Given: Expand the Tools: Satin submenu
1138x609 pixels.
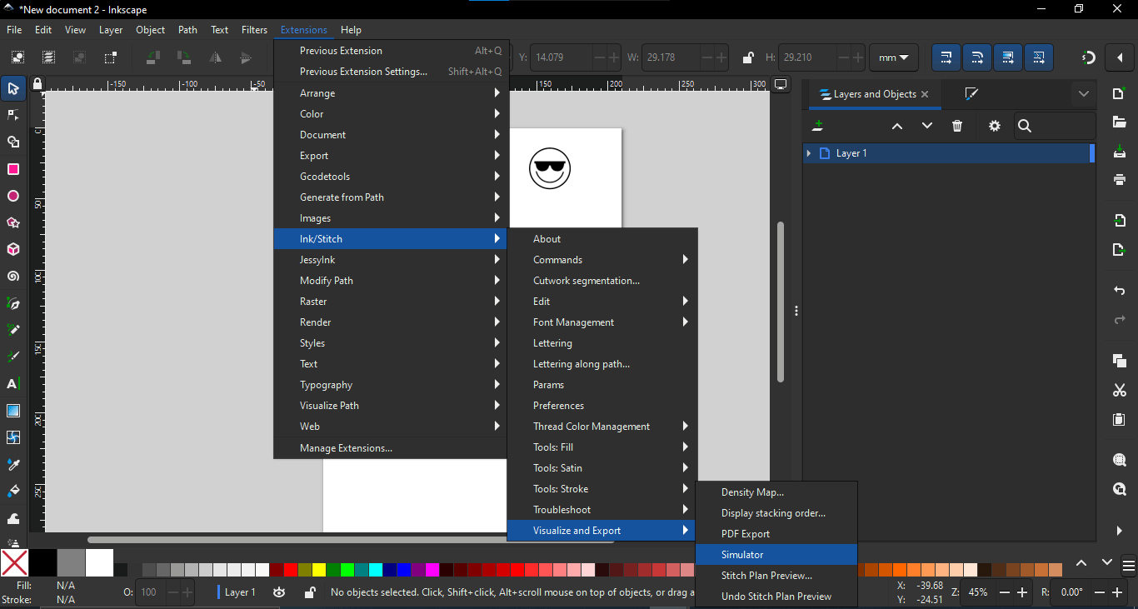Looking at the screenshot, I should [x=602, y=468].
